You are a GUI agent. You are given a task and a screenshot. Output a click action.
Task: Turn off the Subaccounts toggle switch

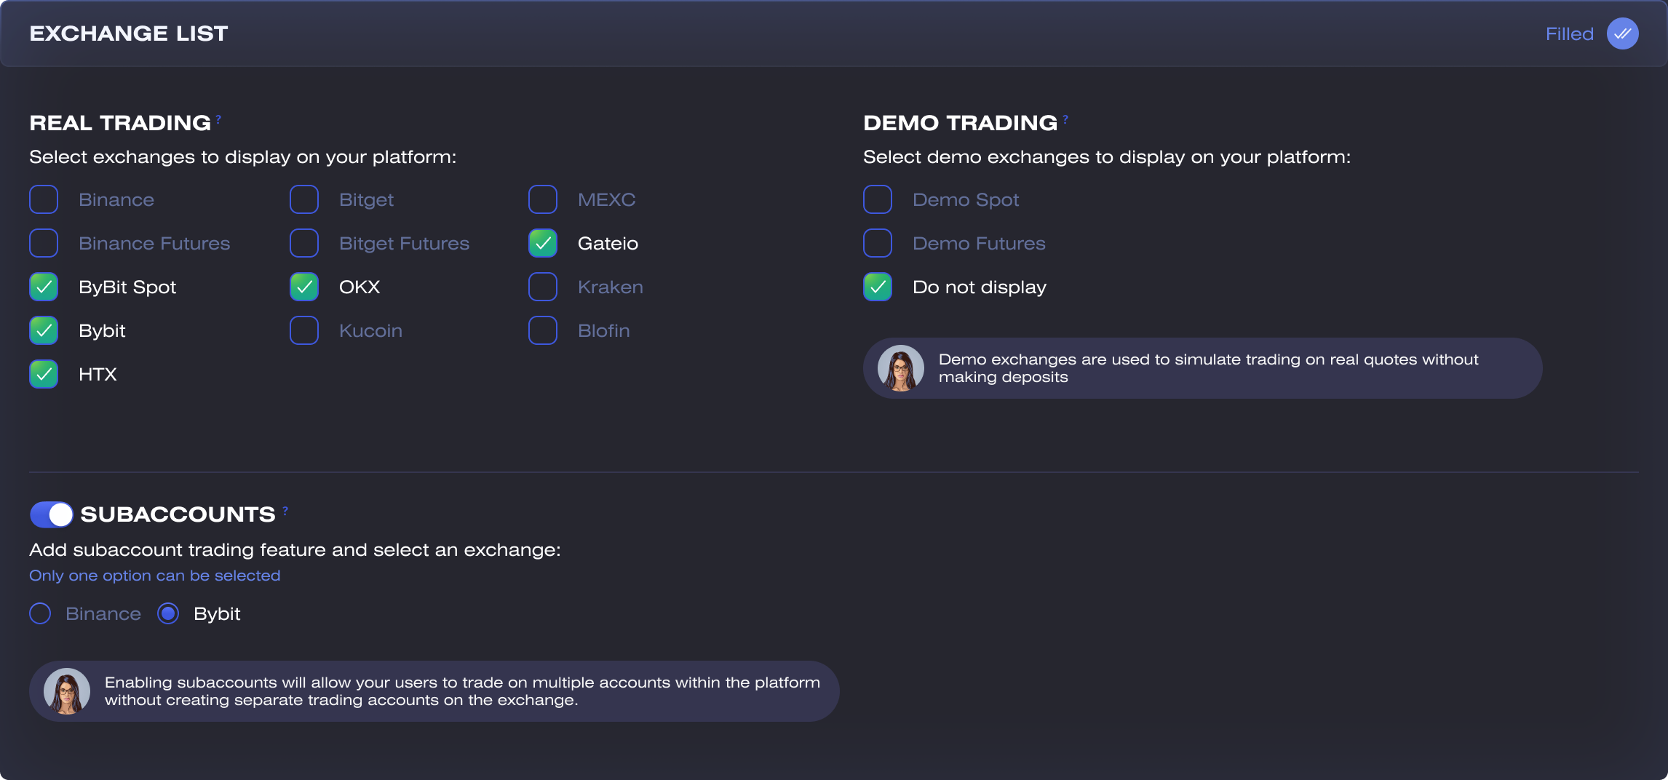tap(52, 514)
